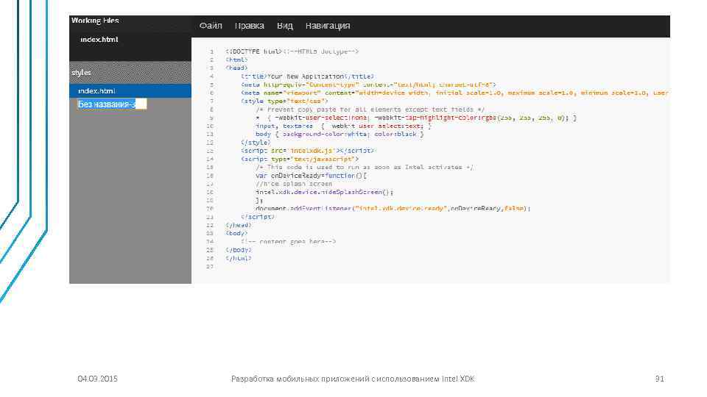
Task: Select index.html under Working Files
Action: click(99, 40)
